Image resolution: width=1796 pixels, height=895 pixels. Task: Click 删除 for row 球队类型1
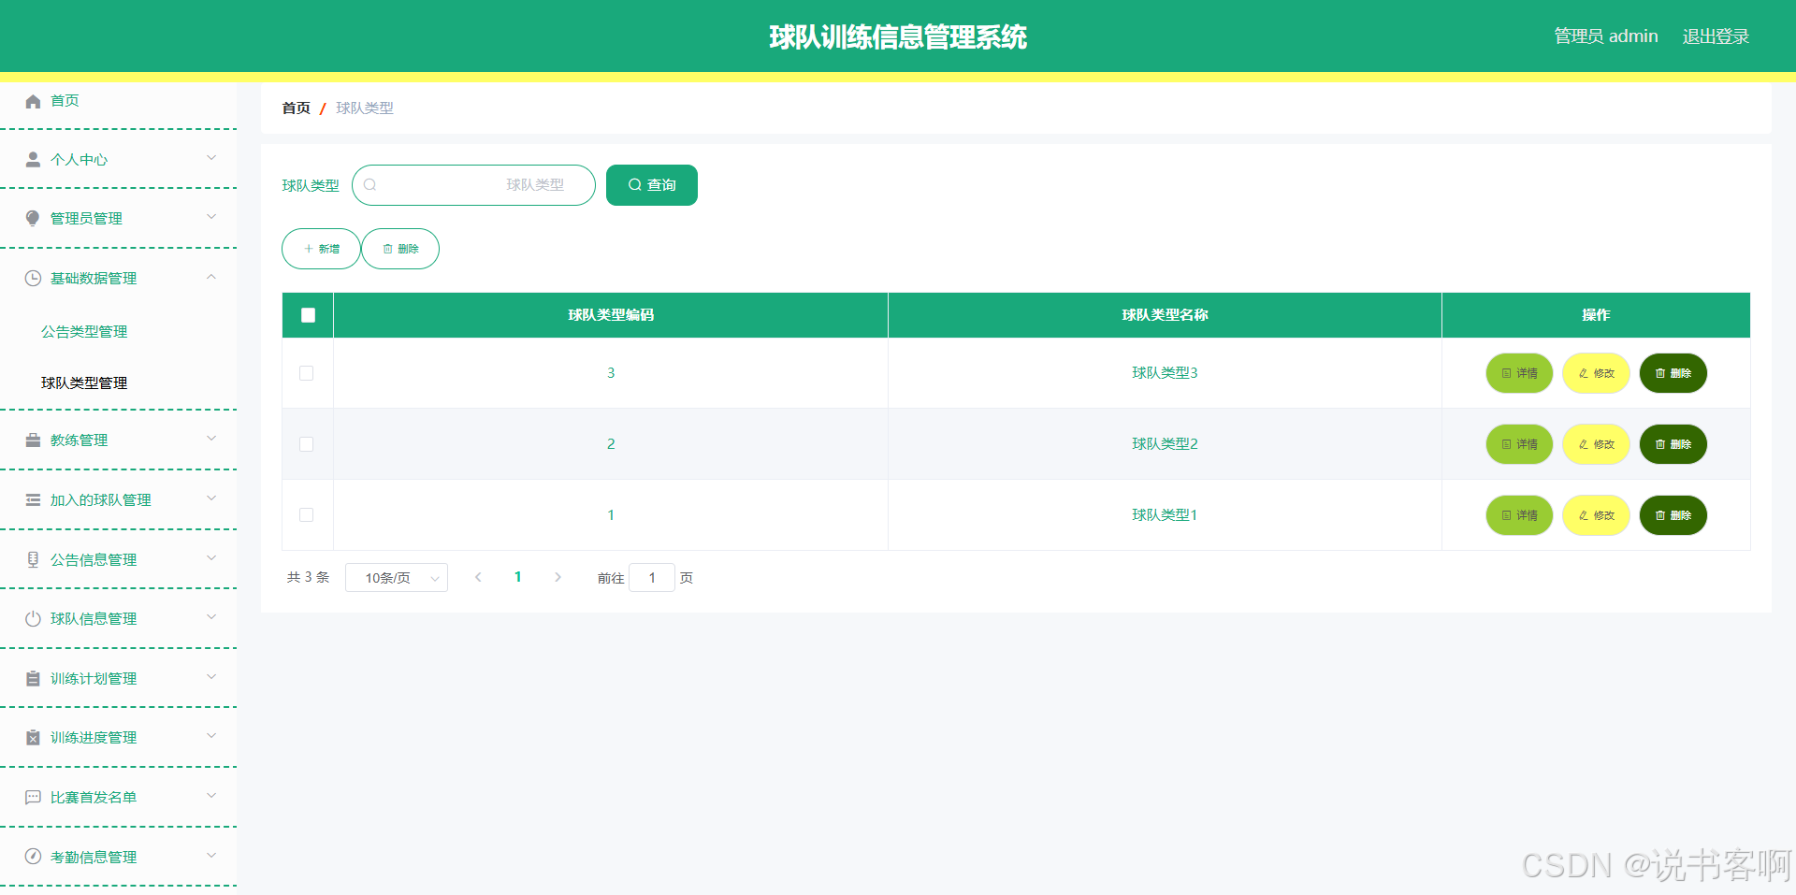tap(1673, 515)
